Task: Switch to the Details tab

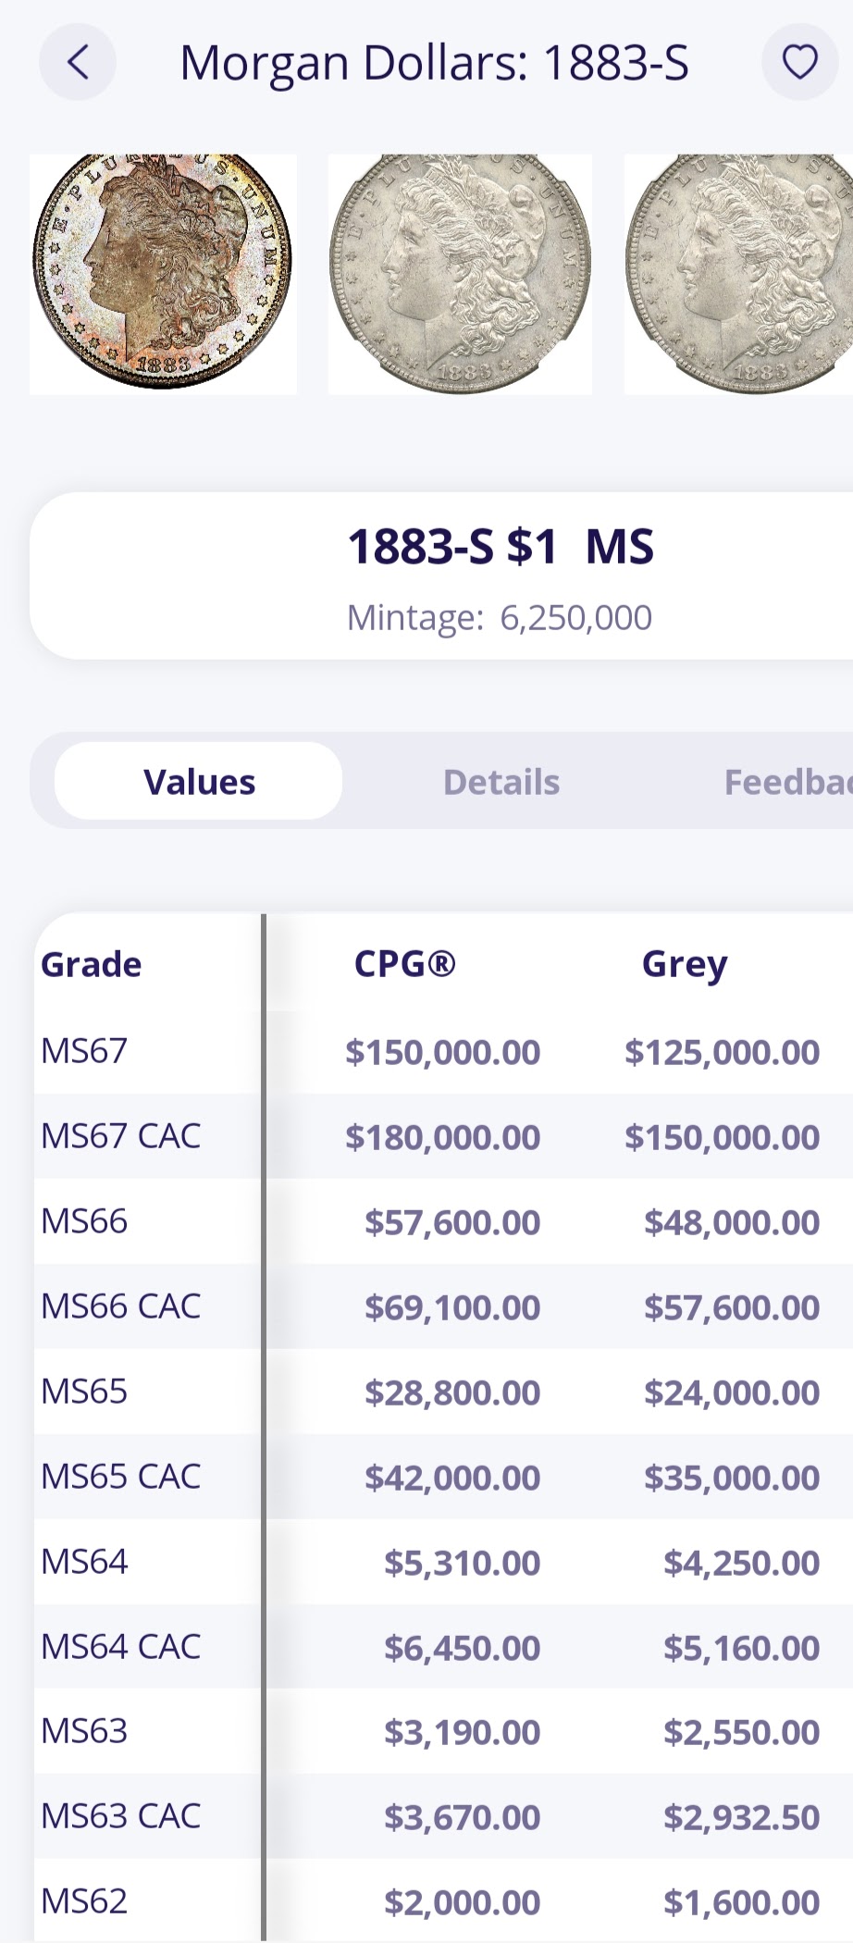Action: pyautogui.click(x=501, y=782)
